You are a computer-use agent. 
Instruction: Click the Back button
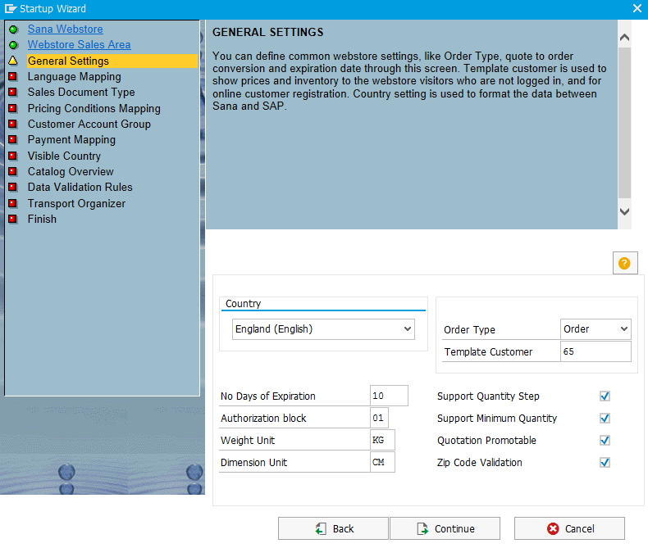(x=333, y=528)
